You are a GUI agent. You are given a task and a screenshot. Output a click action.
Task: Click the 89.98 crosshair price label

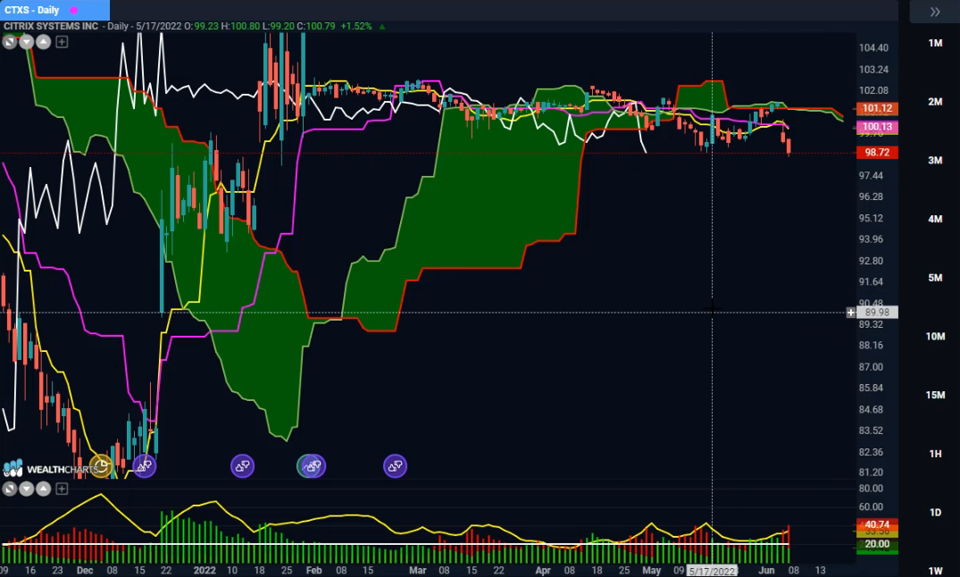(877, 313)
